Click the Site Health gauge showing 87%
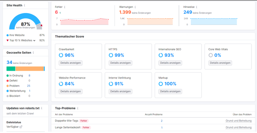257x133 pixels. [x=26, y=21]
